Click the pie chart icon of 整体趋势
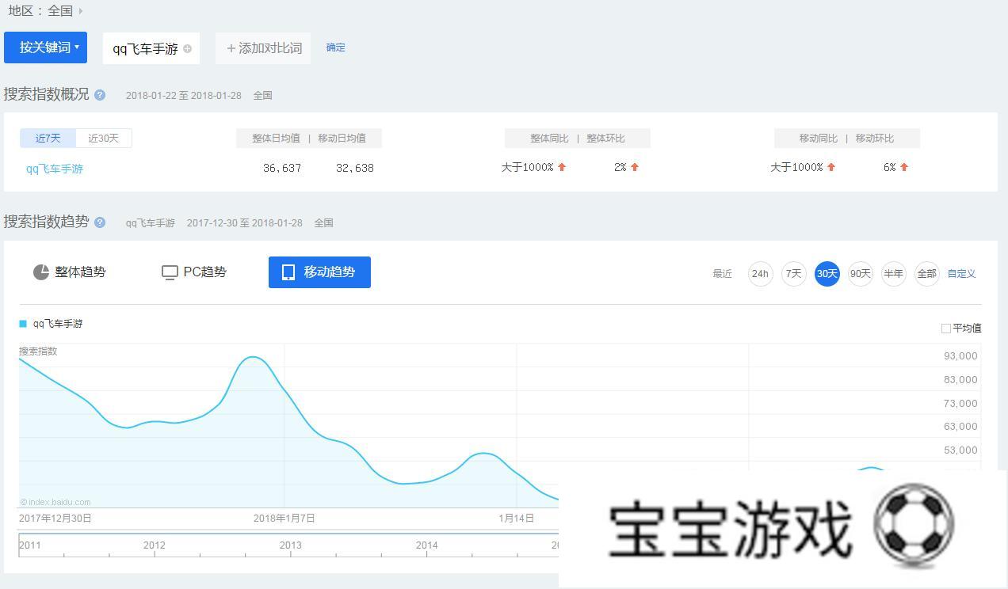 click(x=41, y=272)
